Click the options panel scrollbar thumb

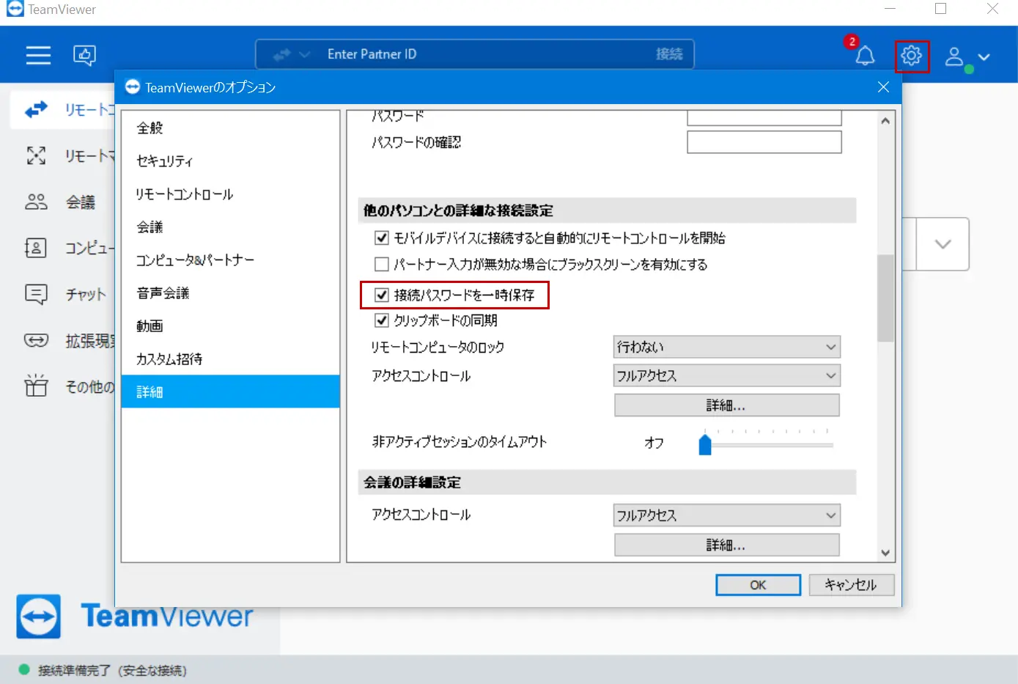[x=885, y=298]
